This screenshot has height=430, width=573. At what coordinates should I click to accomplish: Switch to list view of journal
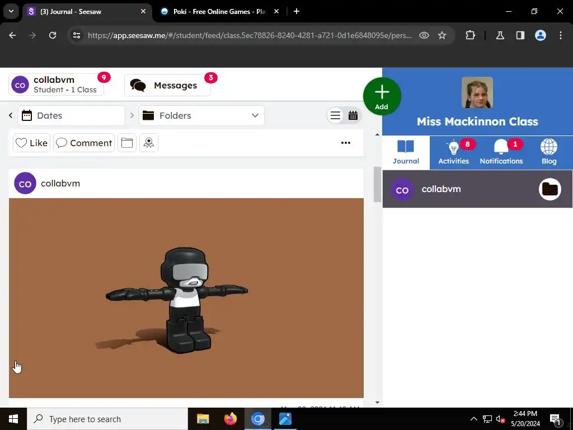click(x=336, y=115)
